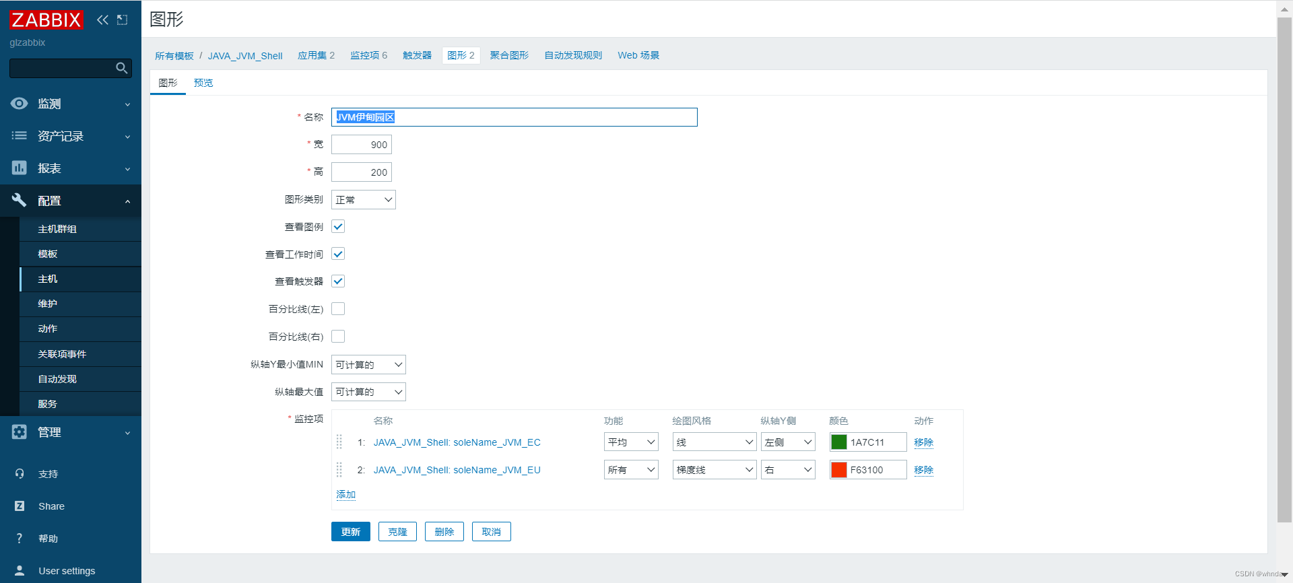The width and height of the screenshot is (1293, 583).
Task: Collapse the 配置 sidebar menu
Action: [71, 201]
